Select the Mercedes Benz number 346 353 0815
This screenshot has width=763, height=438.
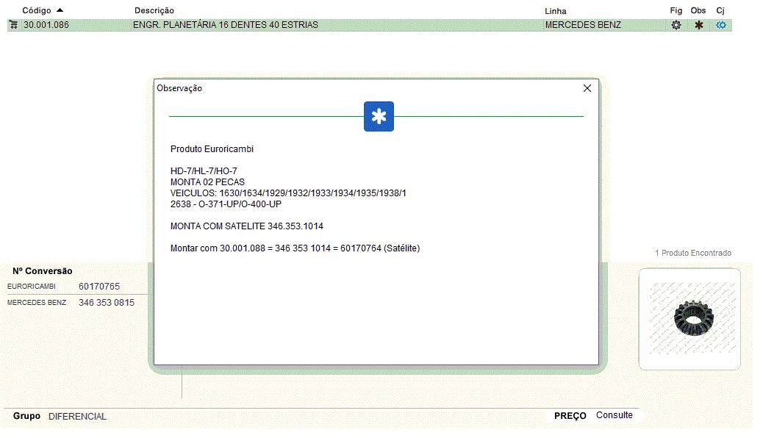[x=107, y=303]
